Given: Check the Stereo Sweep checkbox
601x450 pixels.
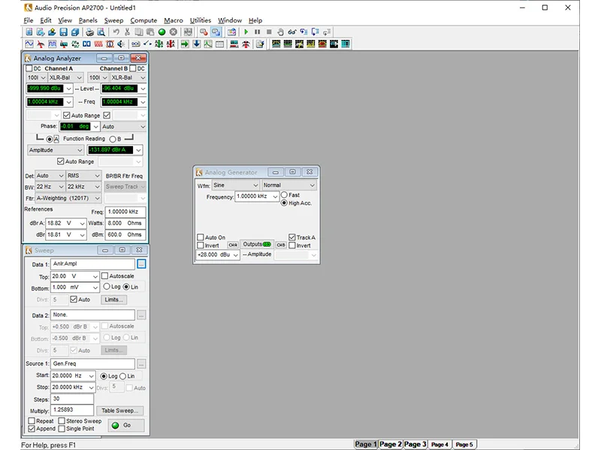Looking at the screenshot, I should [62, 421].
